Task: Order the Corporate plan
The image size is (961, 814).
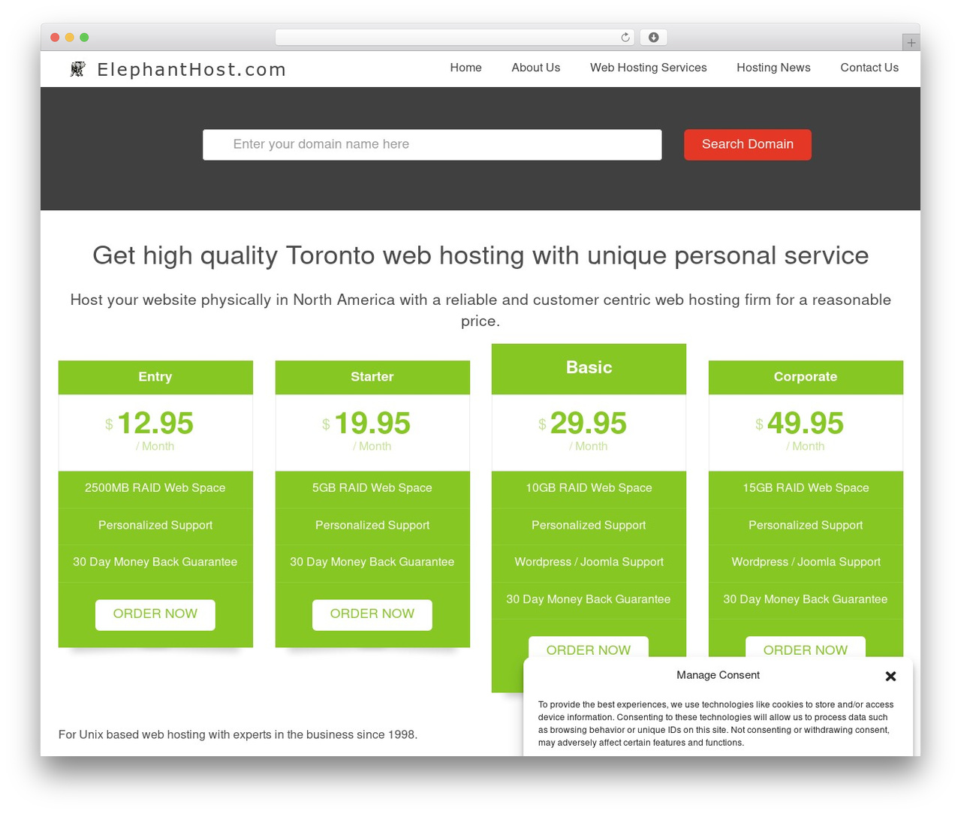Action: [x=806, y=648]
